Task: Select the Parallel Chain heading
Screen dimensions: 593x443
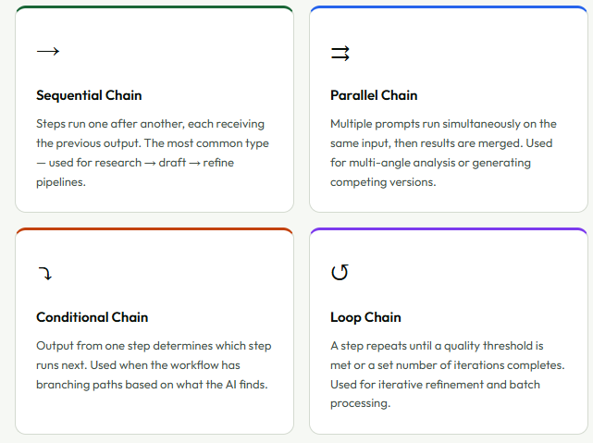Action: tap(374, 95)
